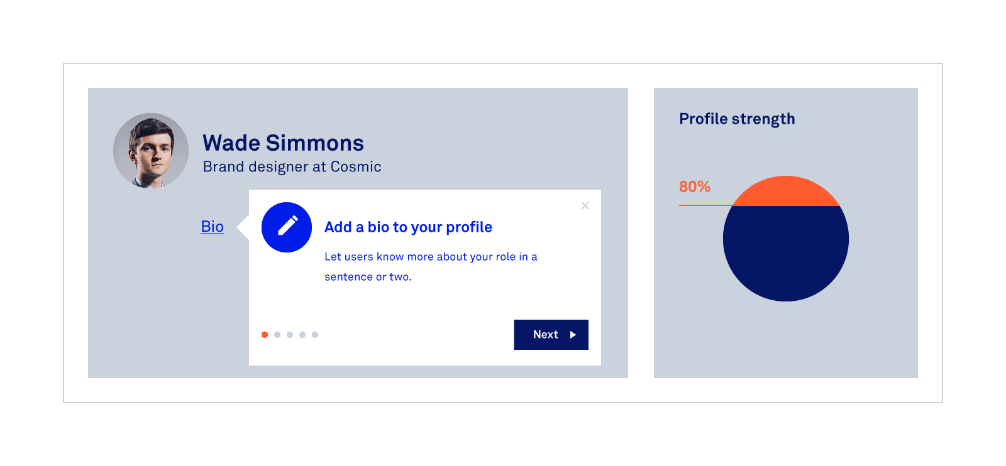
Task: Select the first orange step dot
Action: pyautogui.click(x=265, y=335)
